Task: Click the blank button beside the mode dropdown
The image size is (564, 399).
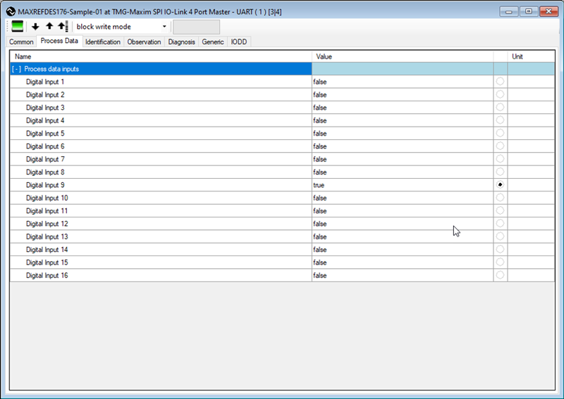Action: point(197,27)
